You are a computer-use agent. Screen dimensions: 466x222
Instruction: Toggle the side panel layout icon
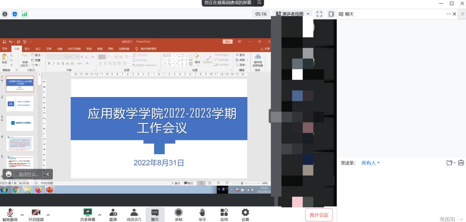331,14
